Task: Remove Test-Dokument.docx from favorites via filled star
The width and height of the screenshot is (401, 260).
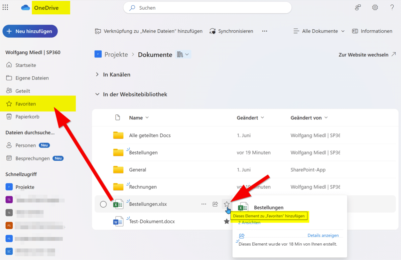Action: click(227, 221)
